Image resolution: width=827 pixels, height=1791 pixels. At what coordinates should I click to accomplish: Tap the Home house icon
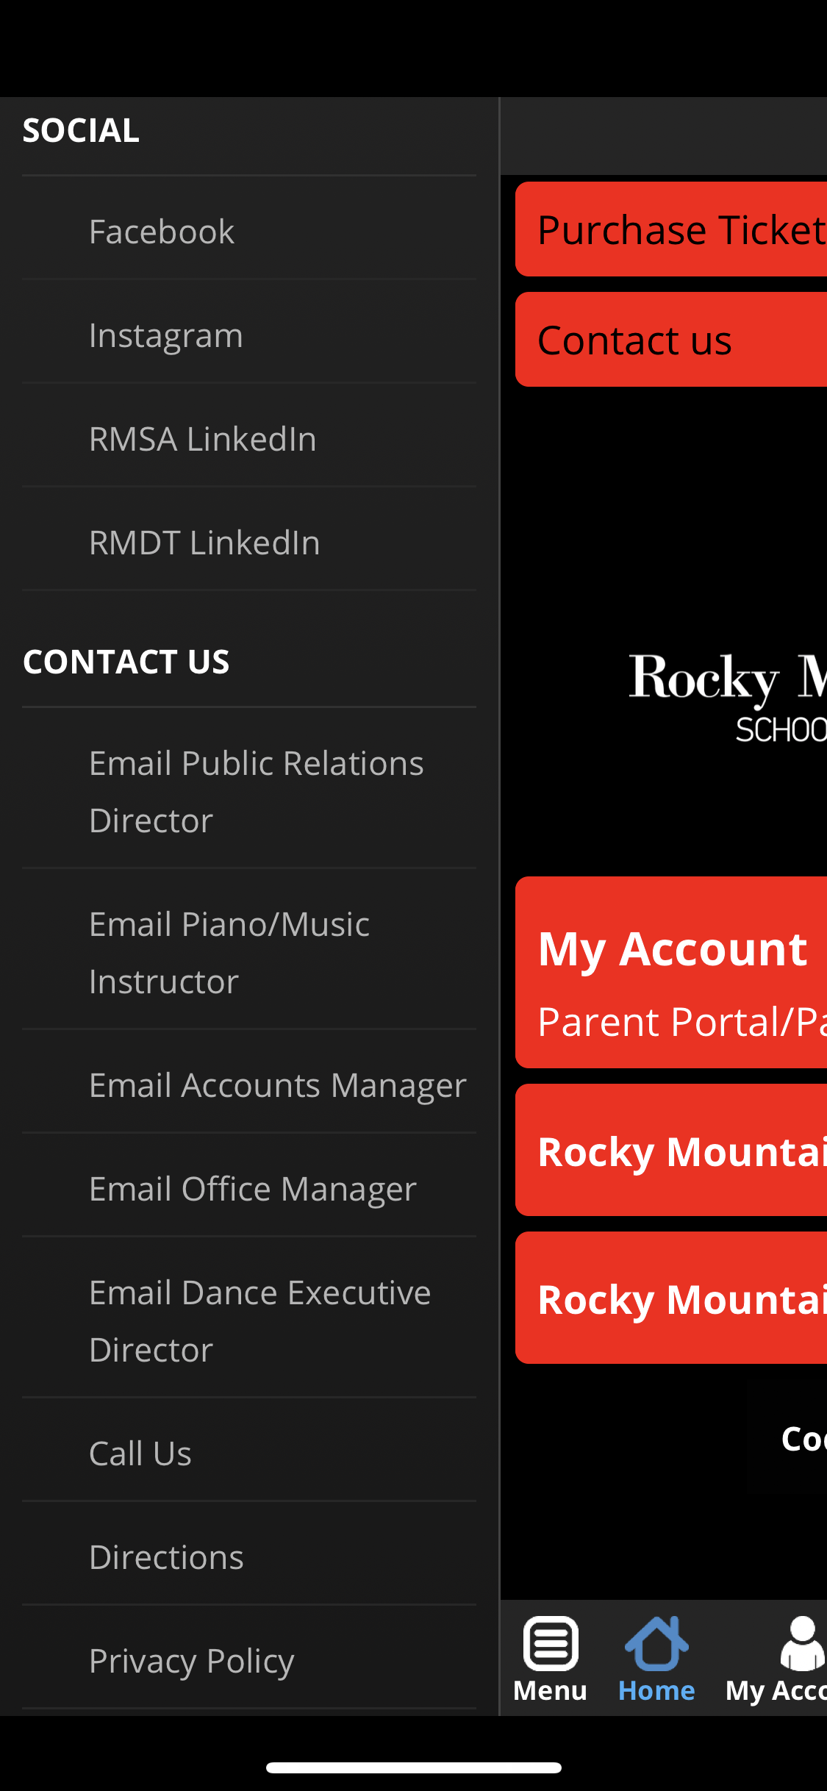coord(656,1643)
